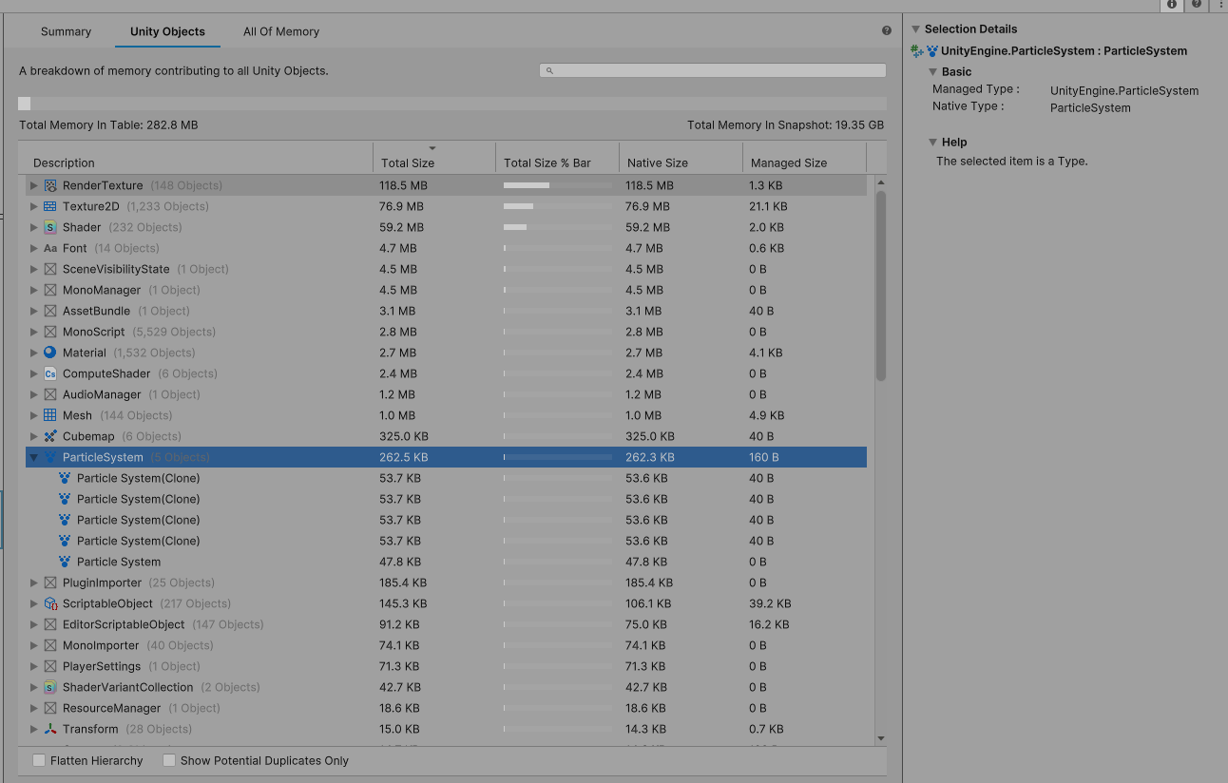Click the search magnifier icon
This screenshot has width=1228, height=783.
550,70
